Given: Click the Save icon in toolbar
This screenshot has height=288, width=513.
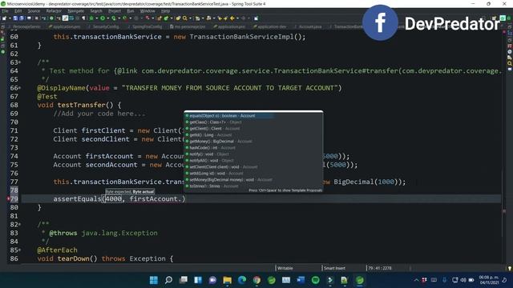Looking at the screenshot, I should click(x=15, y=18).
